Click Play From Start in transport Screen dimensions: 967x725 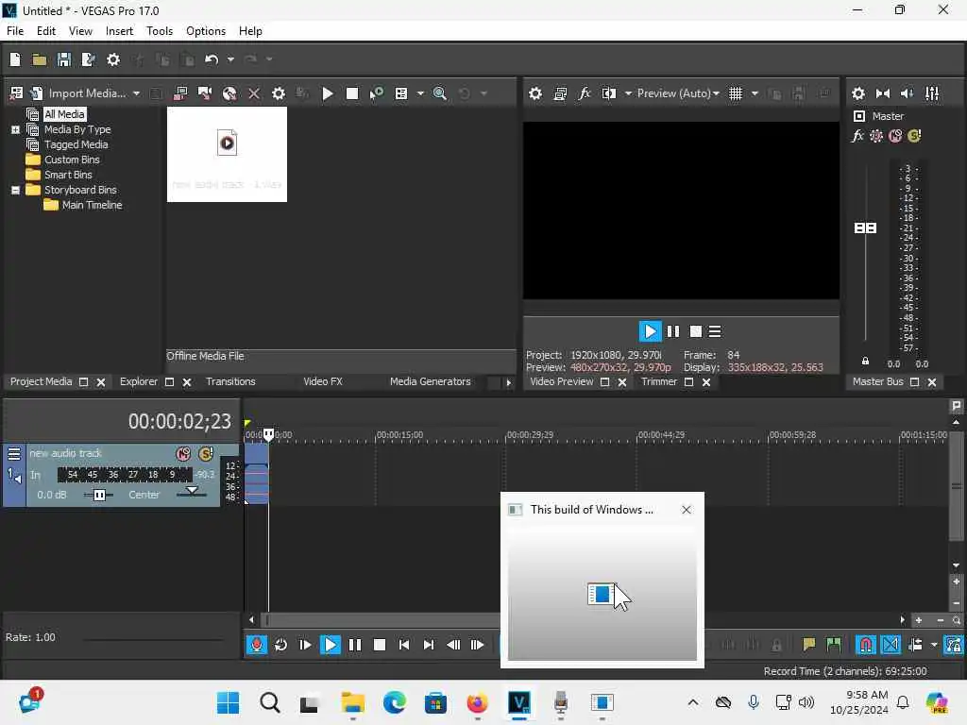click(x=305, y=645)
